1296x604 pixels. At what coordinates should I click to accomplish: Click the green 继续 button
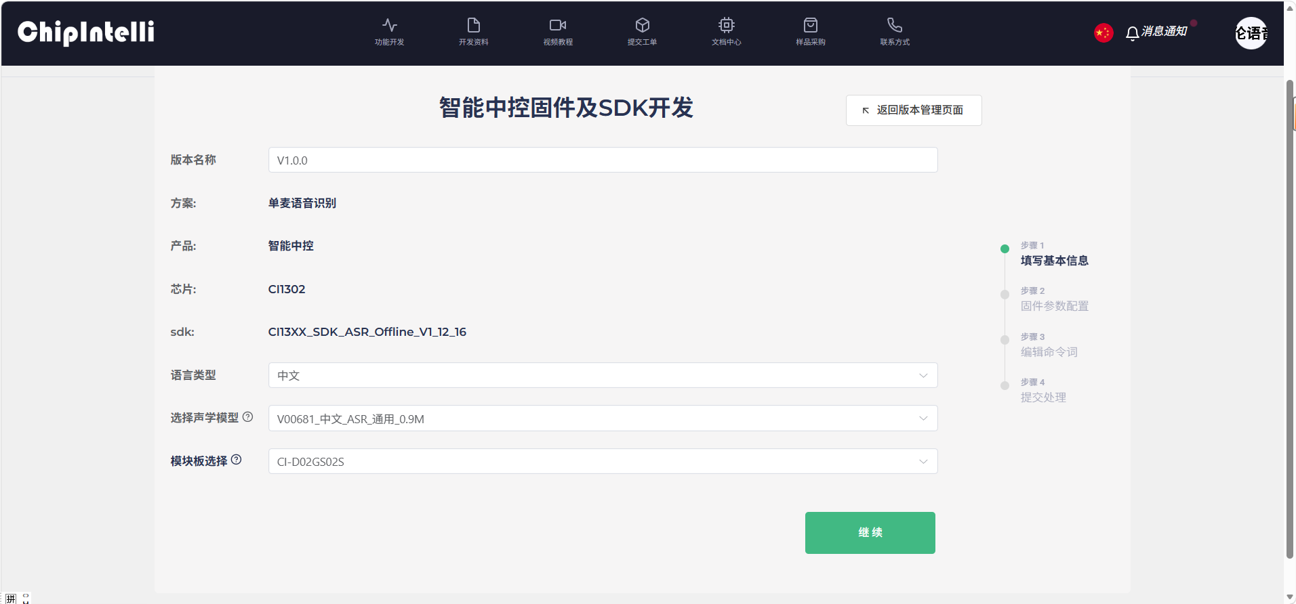870,533
